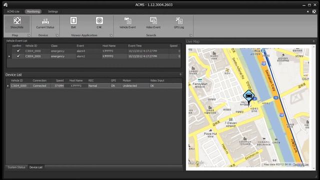Click row indicator arrow for device C3004_0000
Image resolution: width=320 pixels, height=180 pixels.
coord(8,86)
